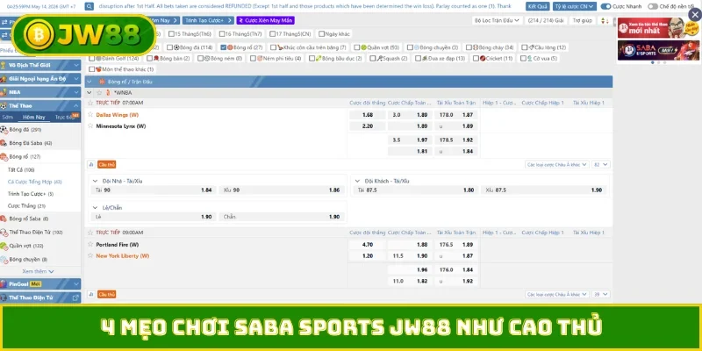
Task: Click the icon beside Bóng Đá Saba (43)
Action: click(x=4, y=143)
